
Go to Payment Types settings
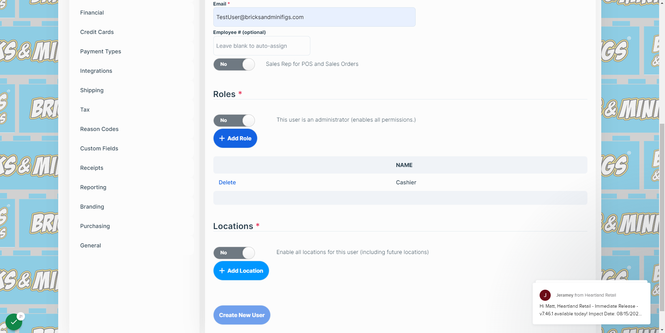coord(100,51)
